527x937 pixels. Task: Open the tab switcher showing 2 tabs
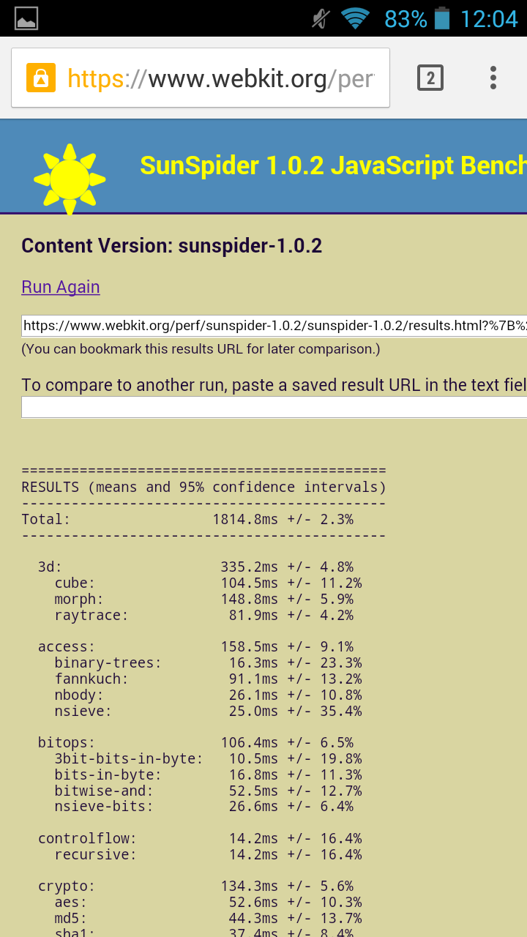[430, 78]
